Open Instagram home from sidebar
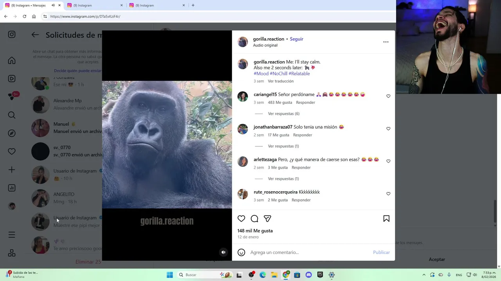Image resolution: width=501 pixels, height=281 pixels. pos(12,60)
